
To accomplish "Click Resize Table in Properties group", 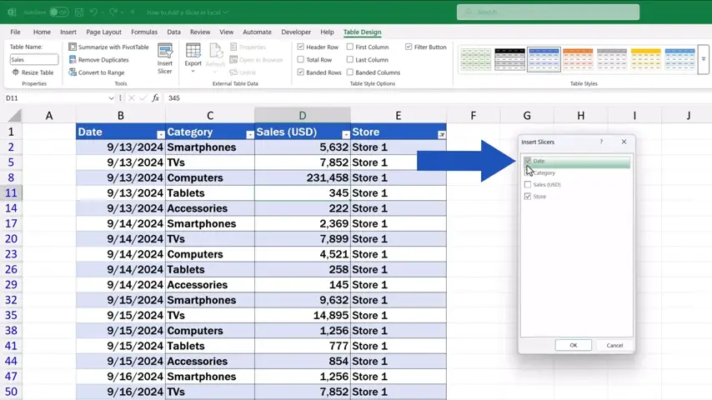I will pos(33,72).
